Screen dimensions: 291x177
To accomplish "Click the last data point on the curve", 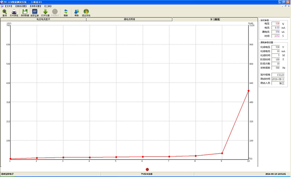I will click(x=248, y=91).
